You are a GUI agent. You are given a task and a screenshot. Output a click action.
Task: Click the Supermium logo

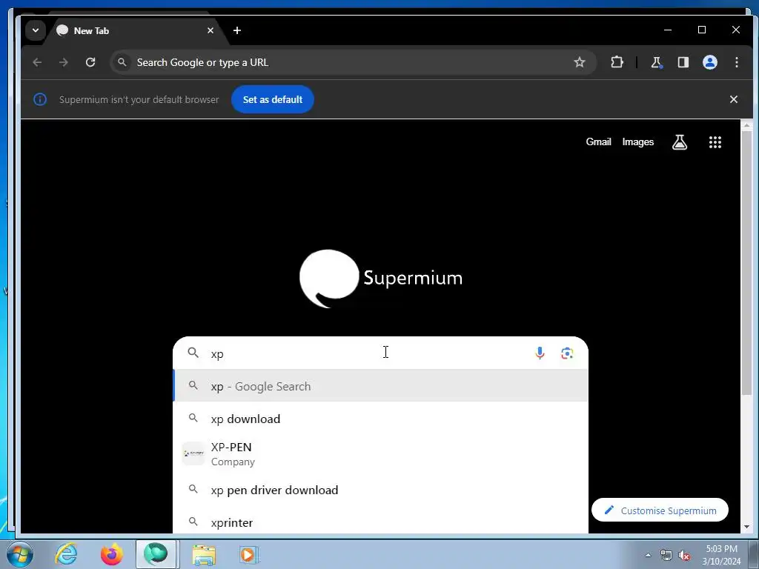coord(380,279)
